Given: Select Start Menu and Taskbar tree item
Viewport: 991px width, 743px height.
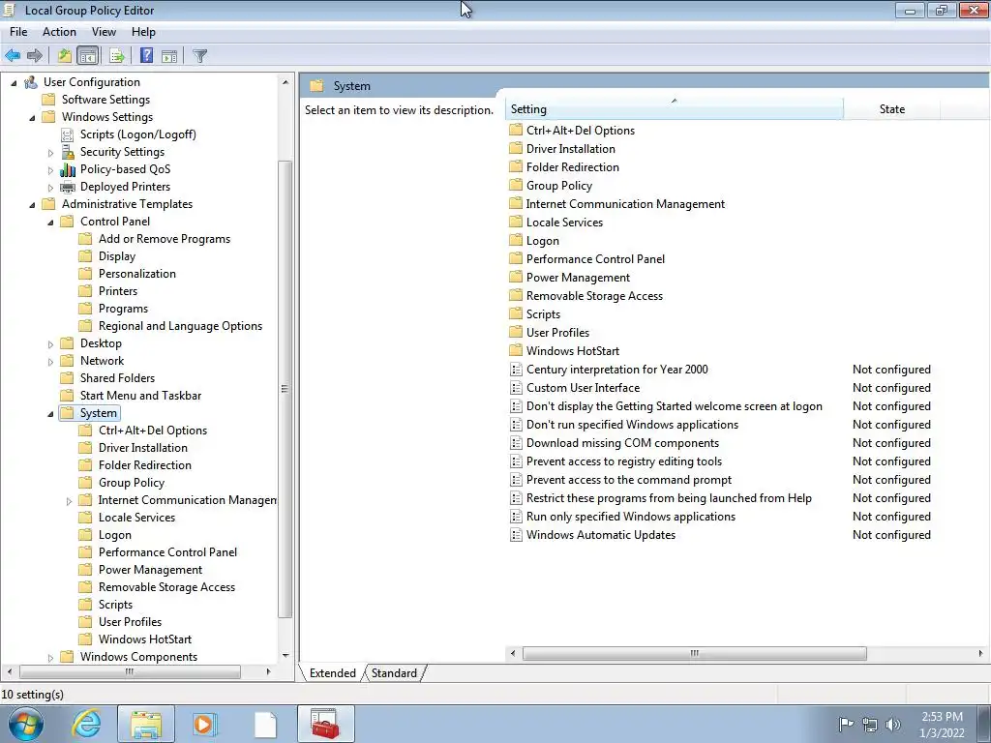Looking at the screenshot, I should pos(140,396).
